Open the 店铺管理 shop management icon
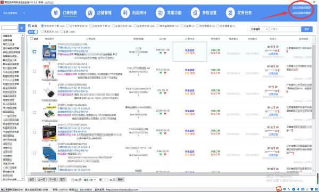Viewport: 319px width, 192px height. 90,13
